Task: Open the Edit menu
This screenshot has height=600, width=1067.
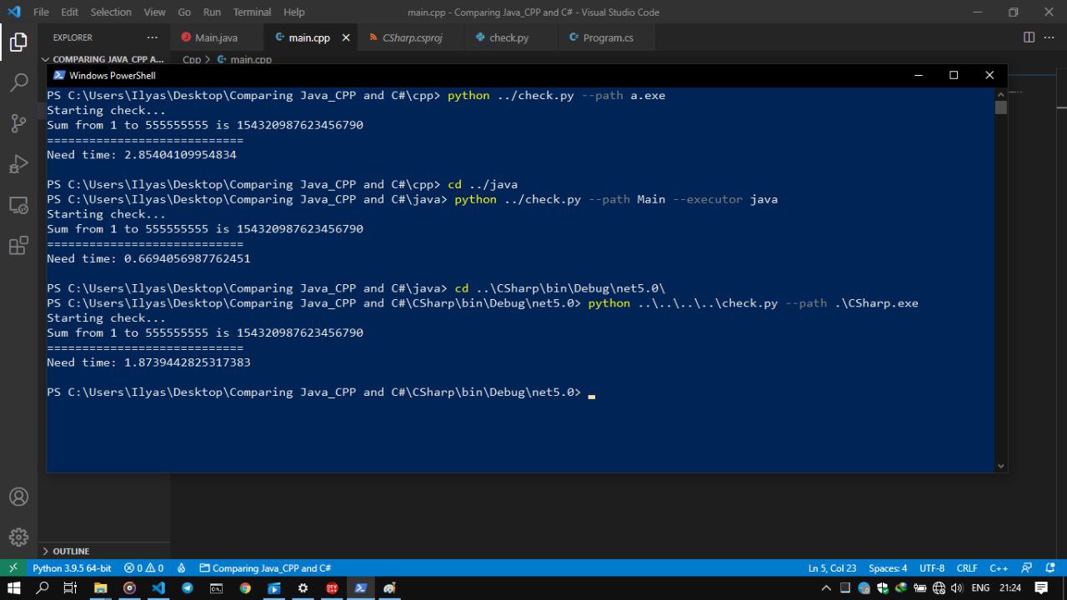Action: [69, 12]
